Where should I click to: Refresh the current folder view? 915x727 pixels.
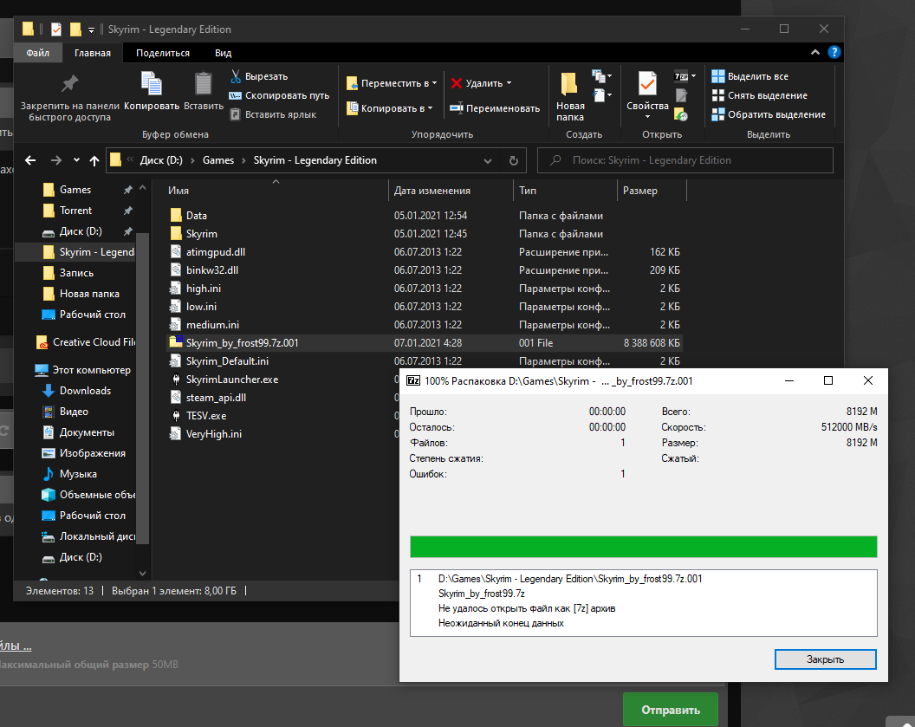pyautogui.click(x=513, y=160)
